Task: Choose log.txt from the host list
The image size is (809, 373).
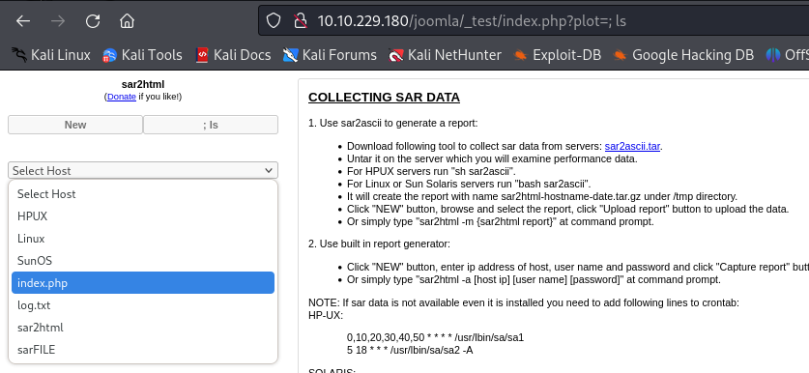Action: 143,305
